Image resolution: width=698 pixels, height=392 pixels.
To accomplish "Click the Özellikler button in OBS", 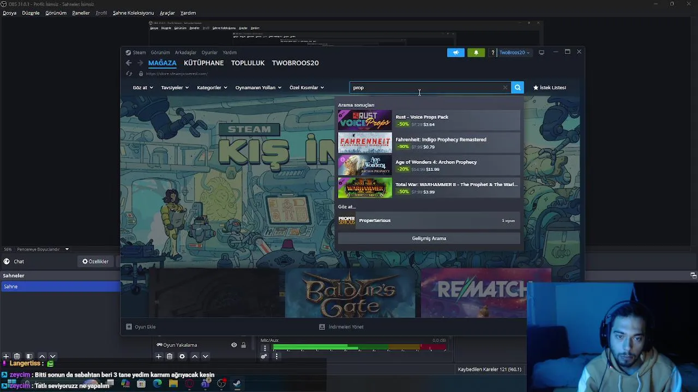I will tap(95, 261).
